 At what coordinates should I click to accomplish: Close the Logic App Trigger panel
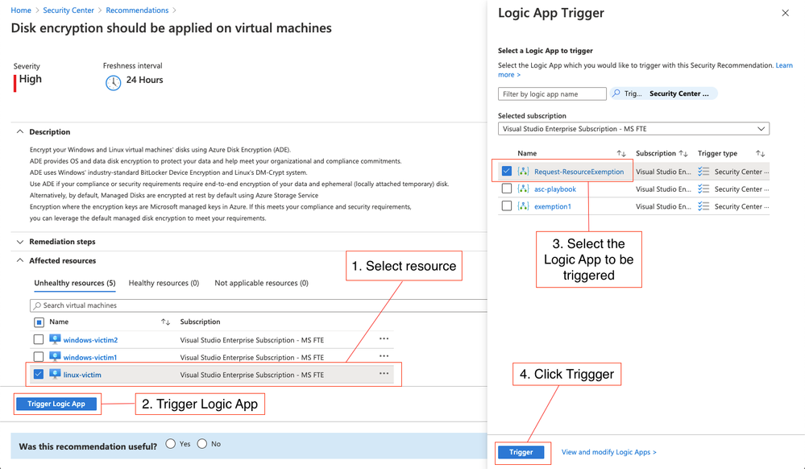point(785,13)
